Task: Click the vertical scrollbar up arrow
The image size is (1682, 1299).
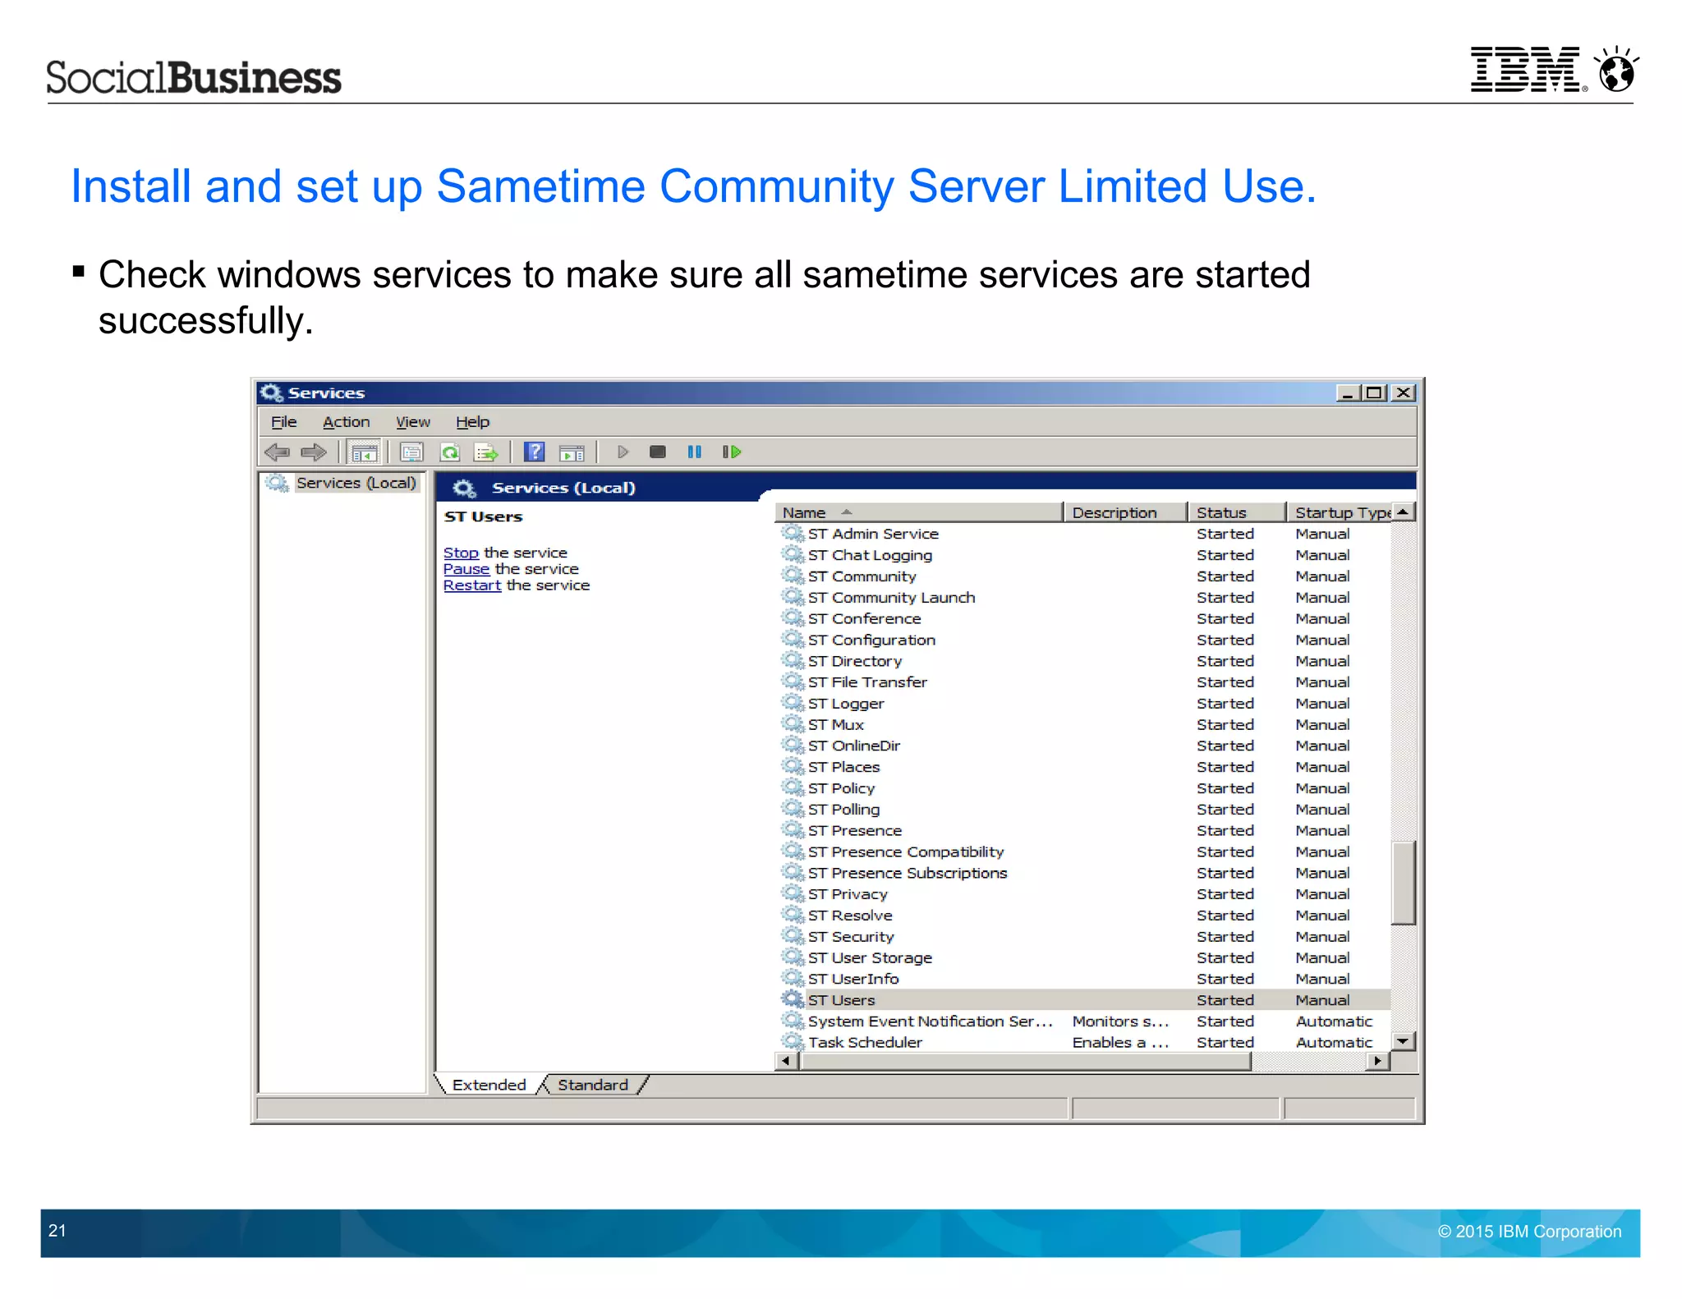Action: tap(1404, 512)
